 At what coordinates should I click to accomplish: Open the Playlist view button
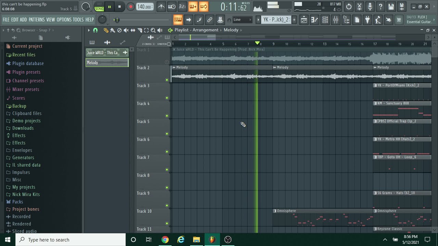coord(304,20)
